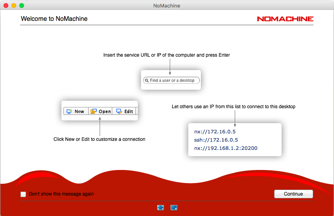Click the fullscreen icon at the bottom
This screenshot has height=216, width=334.
pos(160,207)
